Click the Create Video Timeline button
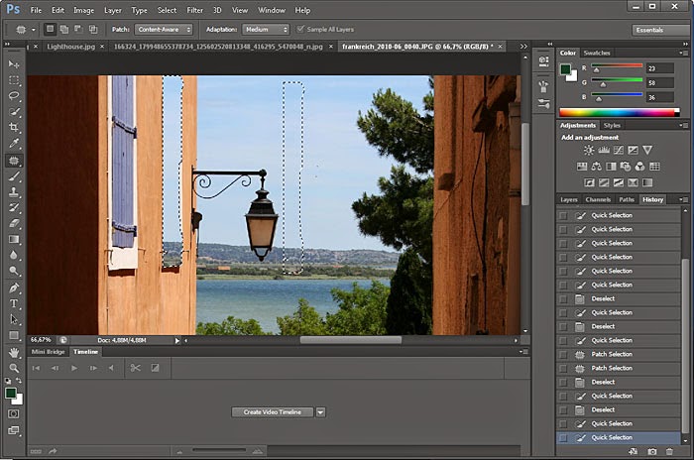The image size is (694, 460). [273, 412]
